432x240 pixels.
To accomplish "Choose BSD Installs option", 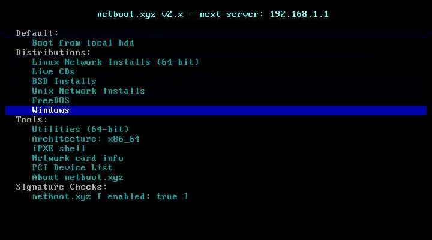I will [64, 82].
